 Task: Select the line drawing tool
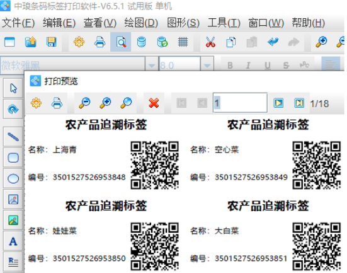[13, 137]
